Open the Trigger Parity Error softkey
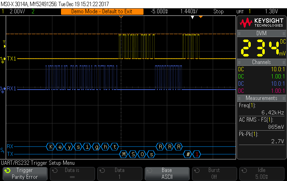Viewport: 287px width, 181px height. 25,174
